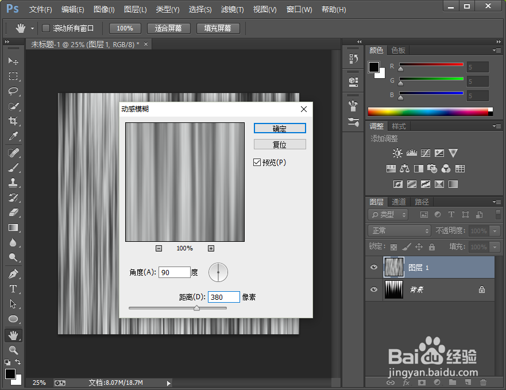506x390 pixels.
Task: Select the Move tool
Action: [x=13, y=61]
